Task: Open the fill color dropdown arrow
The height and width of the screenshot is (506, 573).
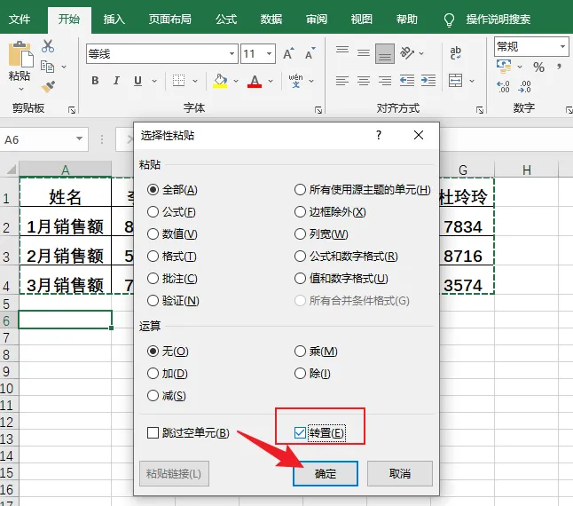Action: pos(236,81)
